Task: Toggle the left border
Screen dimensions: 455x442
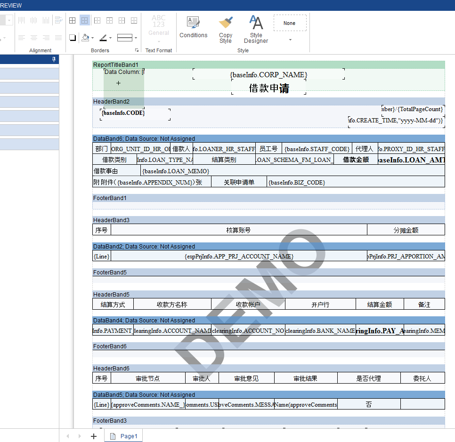Action: click(97, 20)
